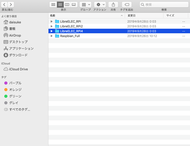The image size is (190, 146).
Task: Open デスクトップ in sidebar
Action: coord(16,42)
